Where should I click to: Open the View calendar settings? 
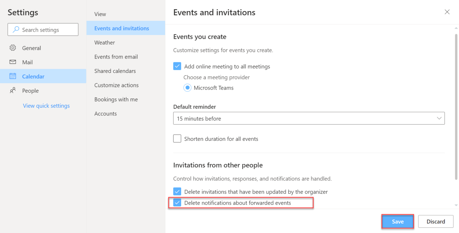tap(126, 14)
